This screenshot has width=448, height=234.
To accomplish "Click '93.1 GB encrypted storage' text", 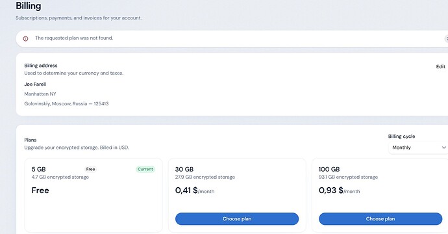I will 348,177.
